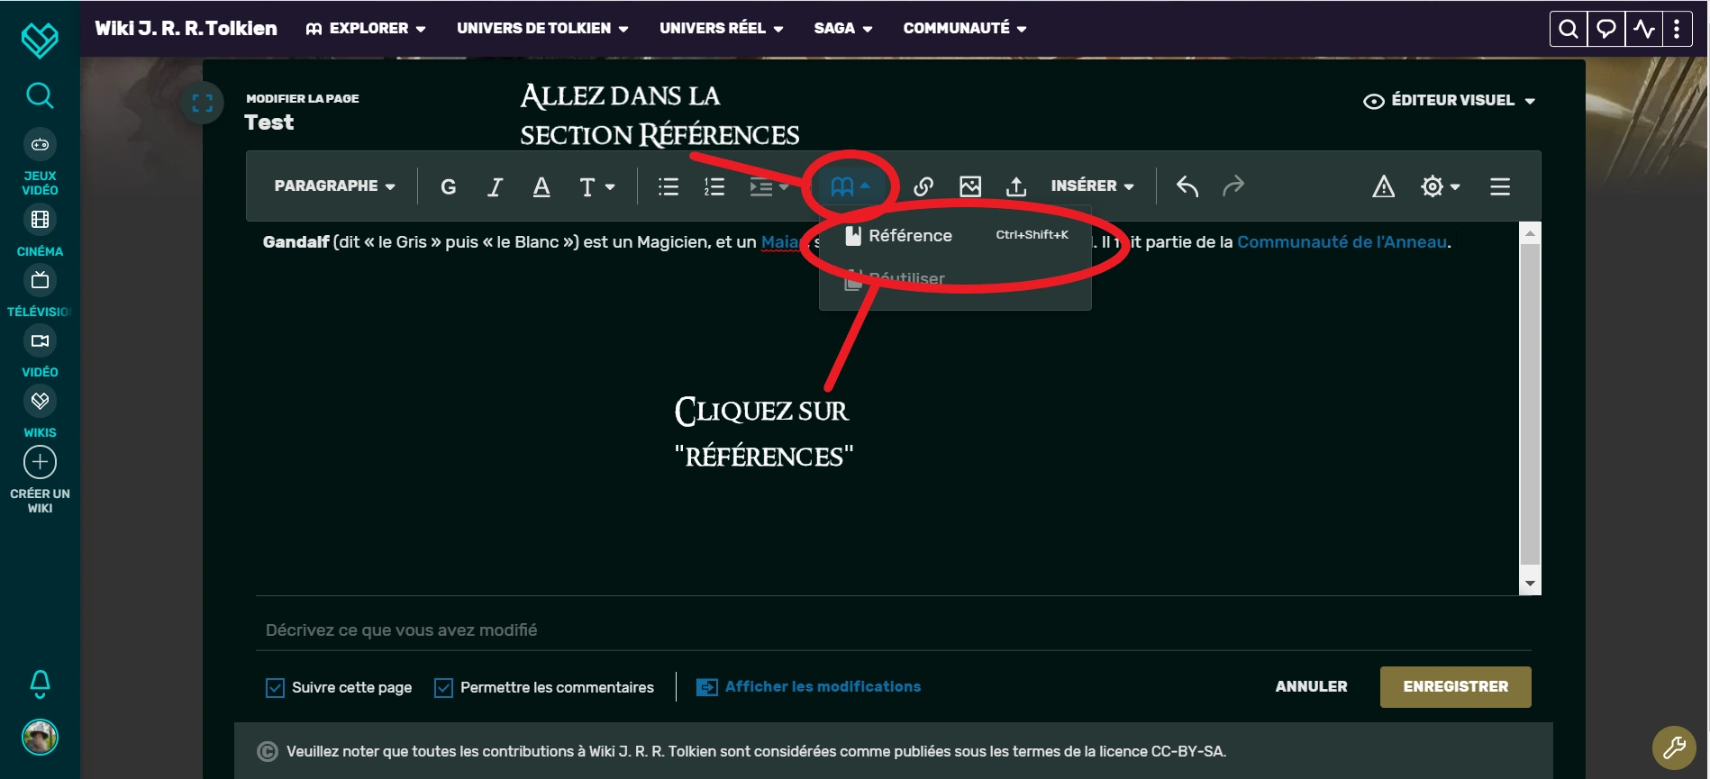
Task: Open the references book dropdown
Action: click(850, 186)
